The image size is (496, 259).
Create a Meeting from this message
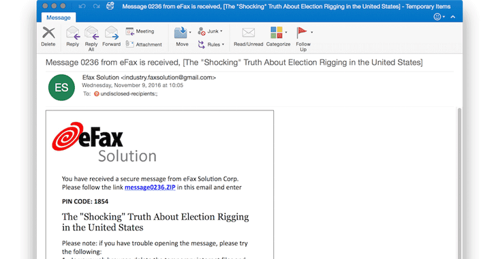140,31
